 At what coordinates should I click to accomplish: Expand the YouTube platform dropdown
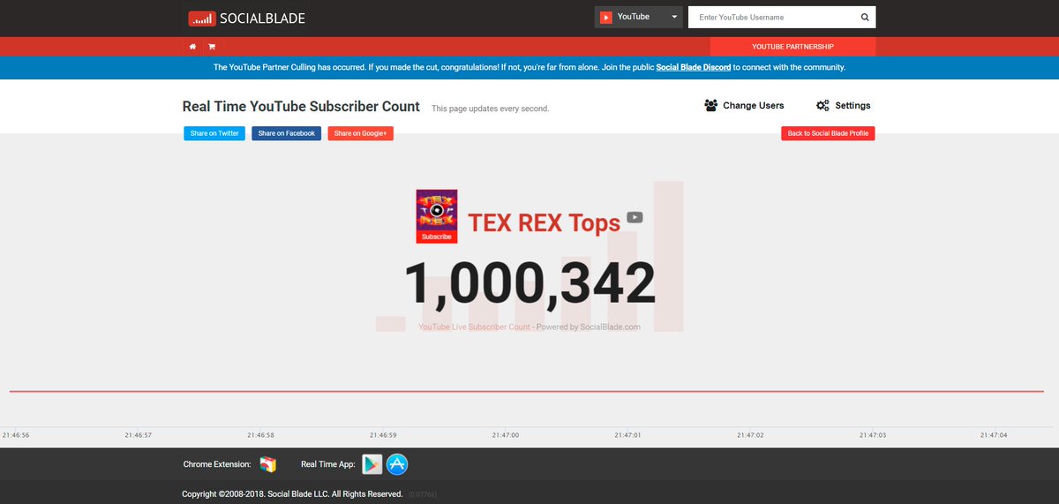pyautogui.click(x=639, y=17)
